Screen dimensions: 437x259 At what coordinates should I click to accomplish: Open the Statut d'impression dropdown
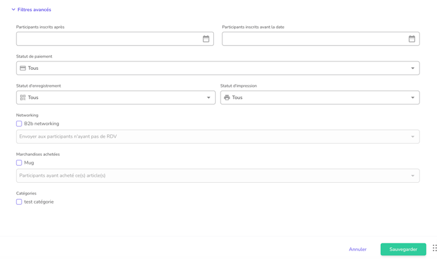coord(320,98)
